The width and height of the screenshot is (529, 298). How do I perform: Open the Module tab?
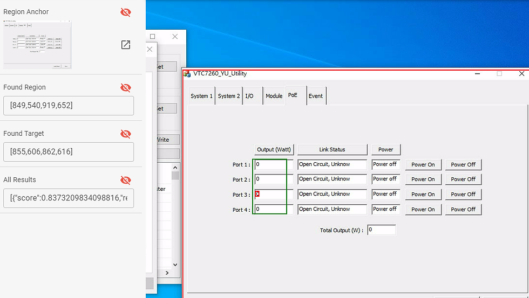point(274,96)
